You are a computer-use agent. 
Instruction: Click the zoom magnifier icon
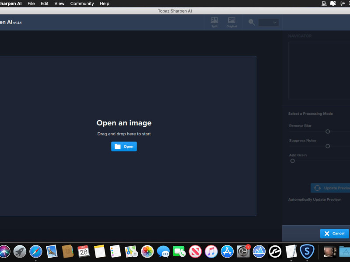point(252,22)
